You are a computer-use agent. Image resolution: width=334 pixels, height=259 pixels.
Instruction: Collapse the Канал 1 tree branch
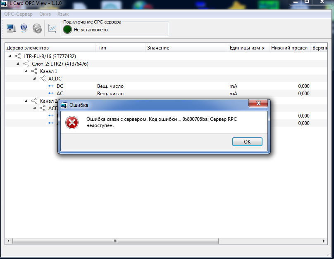tap(26, 71)
